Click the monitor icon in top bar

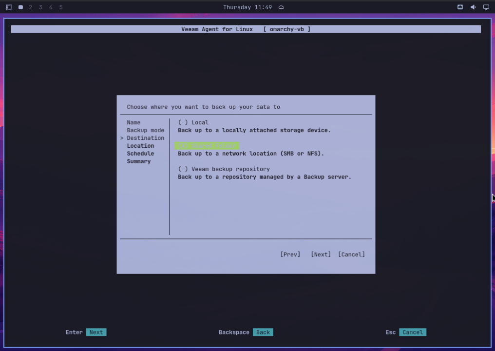(486, 7)
